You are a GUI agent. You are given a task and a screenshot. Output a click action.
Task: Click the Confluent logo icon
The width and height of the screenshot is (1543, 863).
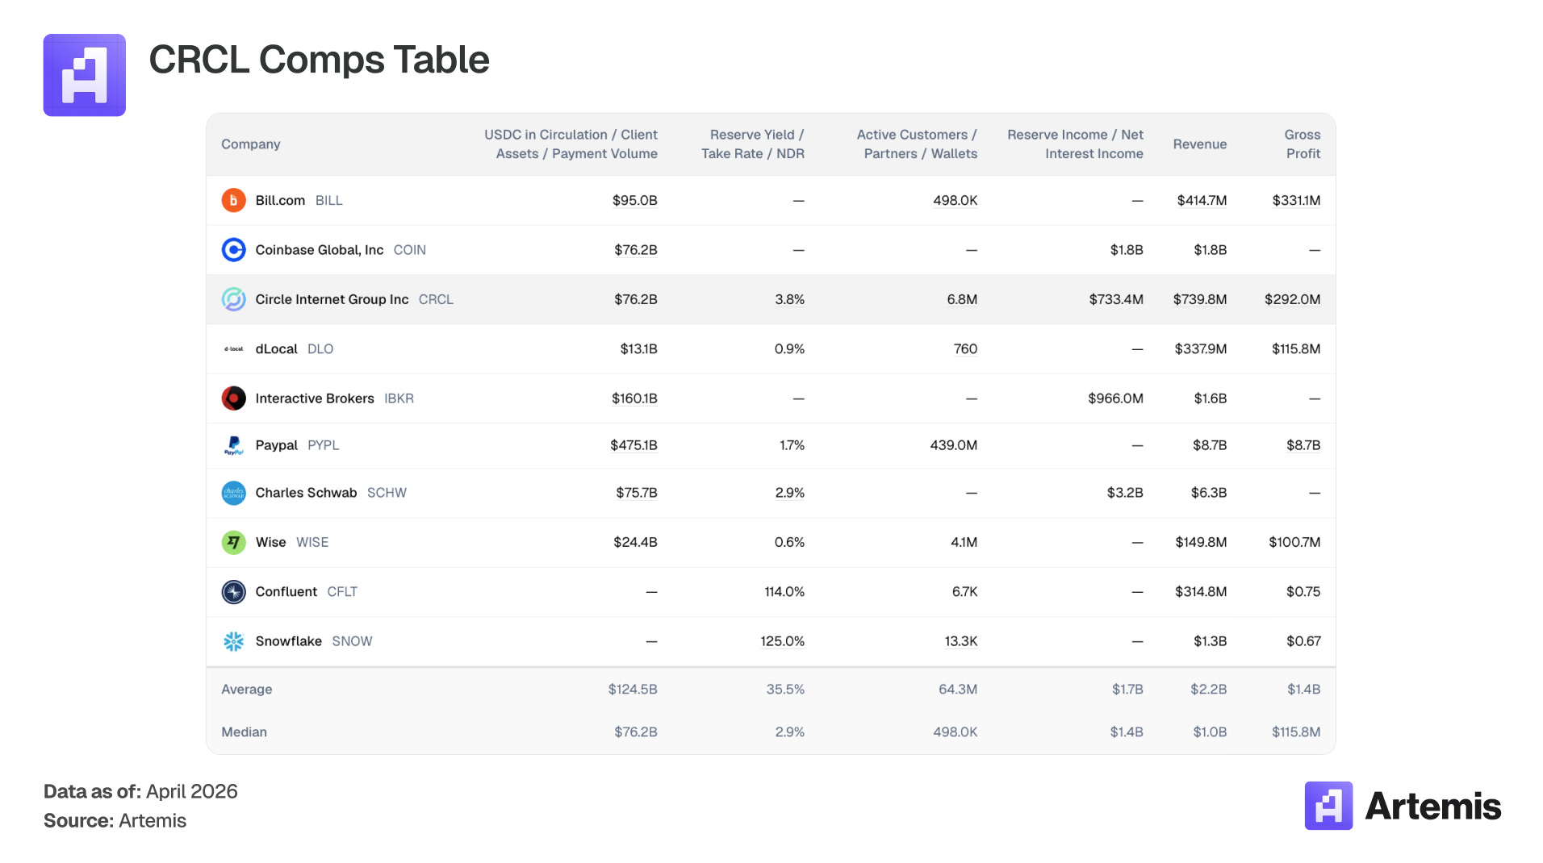233,592
